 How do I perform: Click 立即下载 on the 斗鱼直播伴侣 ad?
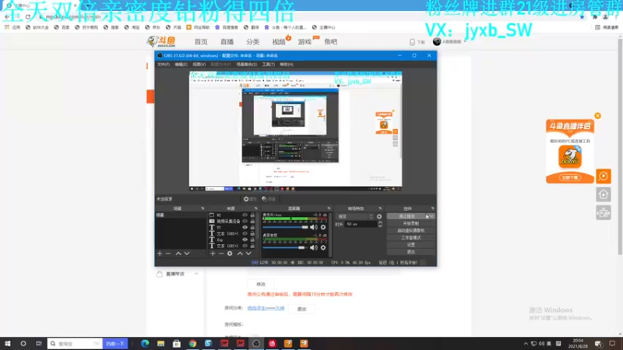tap(570, 178)
